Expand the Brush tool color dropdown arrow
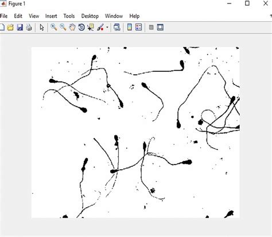The width and height of the screenshot is (272, 237). (107, 27)
